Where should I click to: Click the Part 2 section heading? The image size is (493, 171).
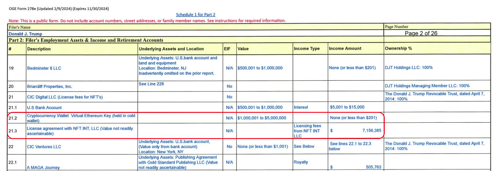tap(86, 40)
